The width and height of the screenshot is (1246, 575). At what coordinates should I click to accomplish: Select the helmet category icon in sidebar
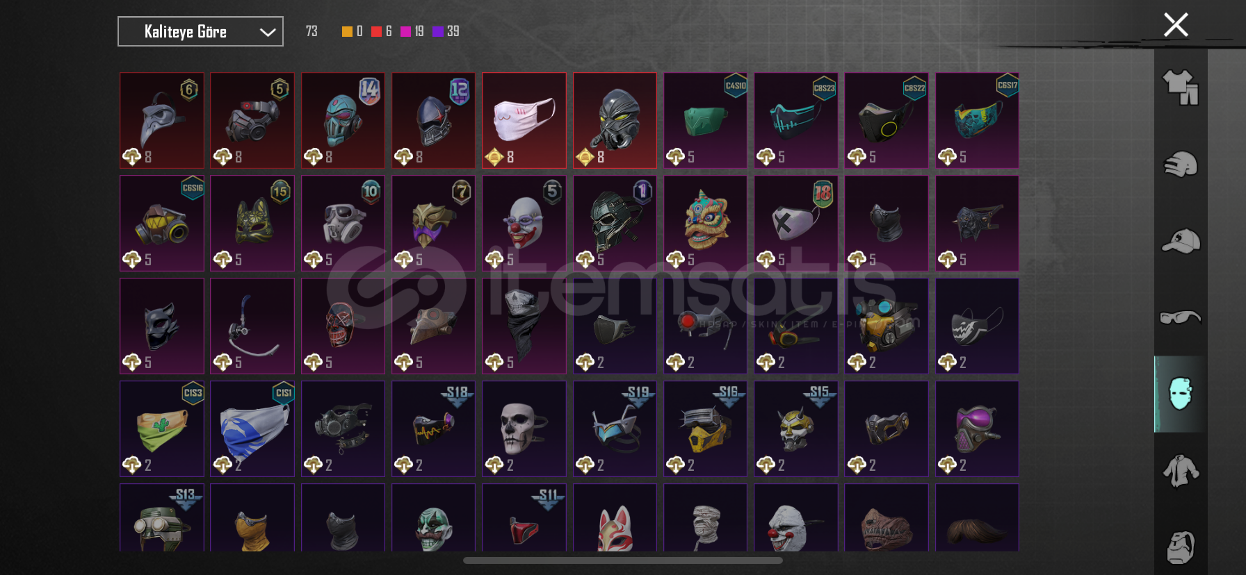coord(1181,165)
